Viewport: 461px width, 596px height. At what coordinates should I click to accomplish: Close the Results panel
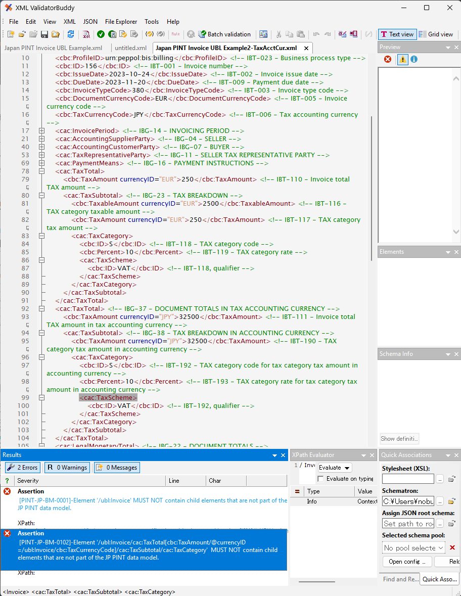coord(283,455)
